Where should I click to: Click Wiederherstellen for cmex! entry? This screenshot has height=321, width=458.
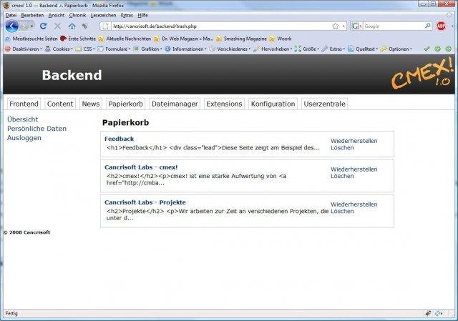tap(354, 169)
